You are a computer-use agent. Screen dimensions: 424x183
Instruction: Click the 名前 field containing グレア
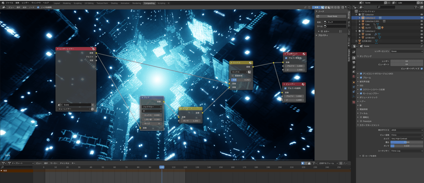click(335, 22)
